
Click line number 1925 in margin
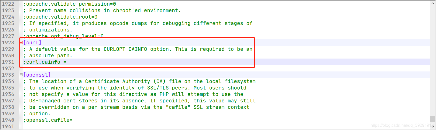tap(8, 23)
